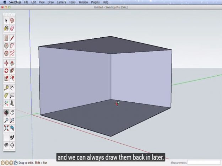
Task: Open the Draw menu
Action: [x=50, y=2]
